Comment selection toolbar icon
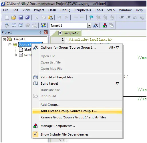 [135, 17]
